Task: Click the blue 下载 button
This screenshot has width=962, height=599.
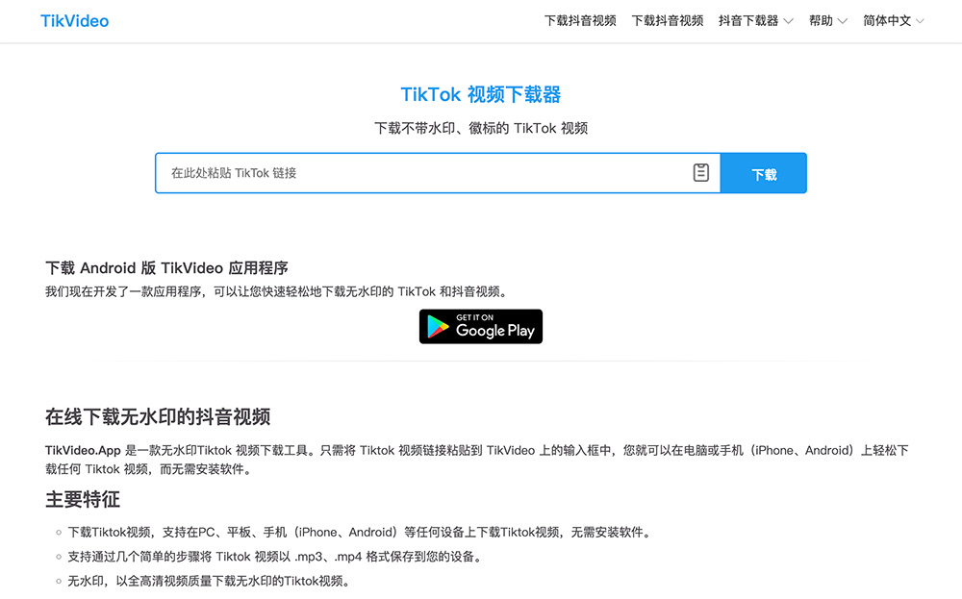Action: [x=764, y=173]
